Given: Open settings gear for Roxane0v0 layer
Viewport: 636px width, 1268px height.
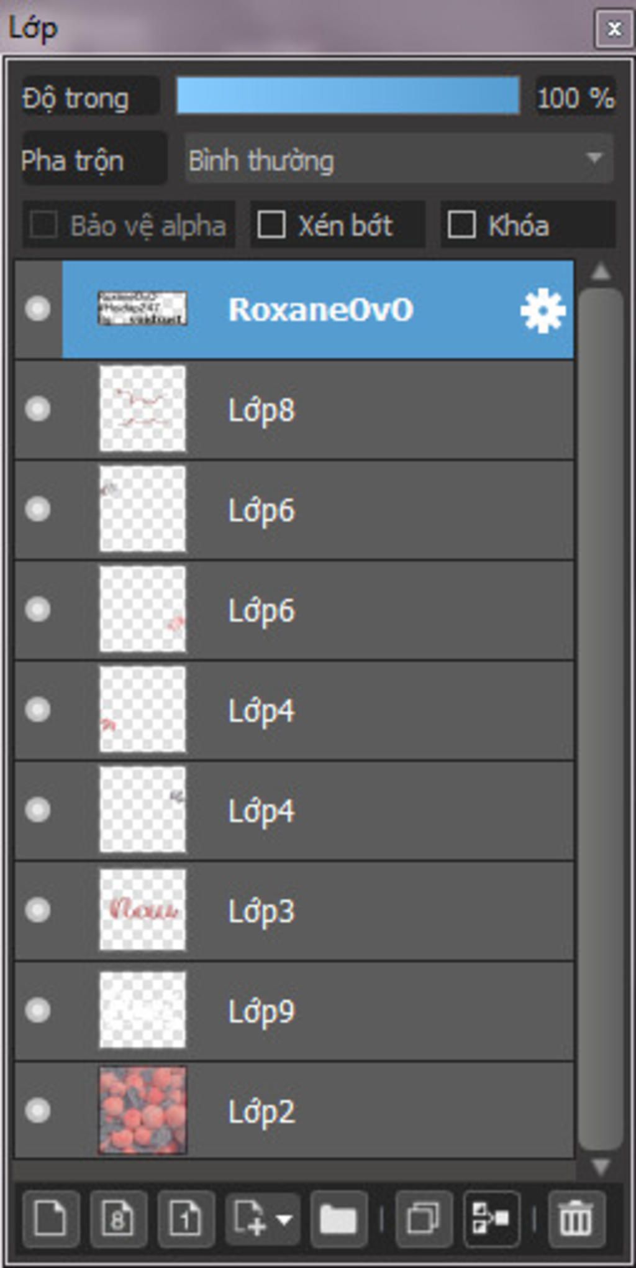Looking at the screenshot, I should click(543, 310).
